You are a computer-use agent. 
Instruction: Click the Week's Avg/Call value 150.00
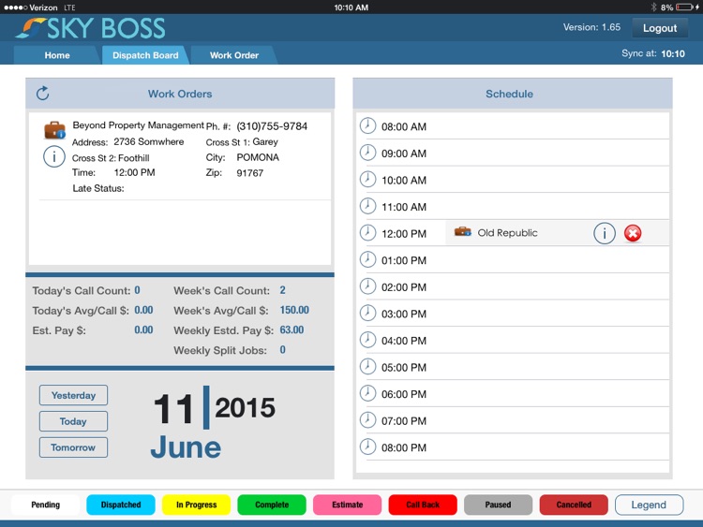294,310
